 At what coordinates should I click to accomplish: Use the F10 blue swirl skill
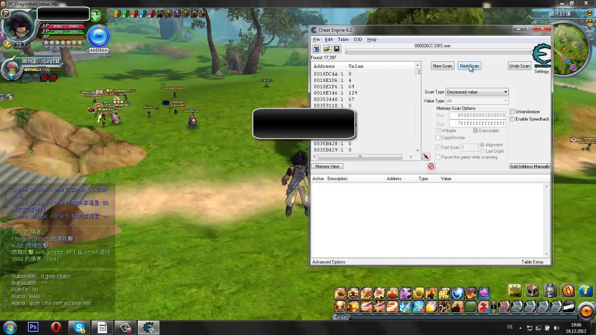tap(458, 293)
